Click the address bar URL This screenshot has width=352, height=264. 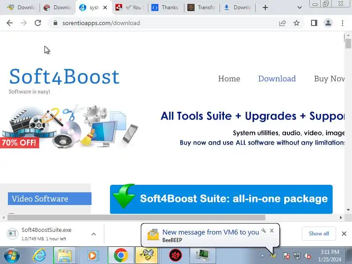(101, 23)
